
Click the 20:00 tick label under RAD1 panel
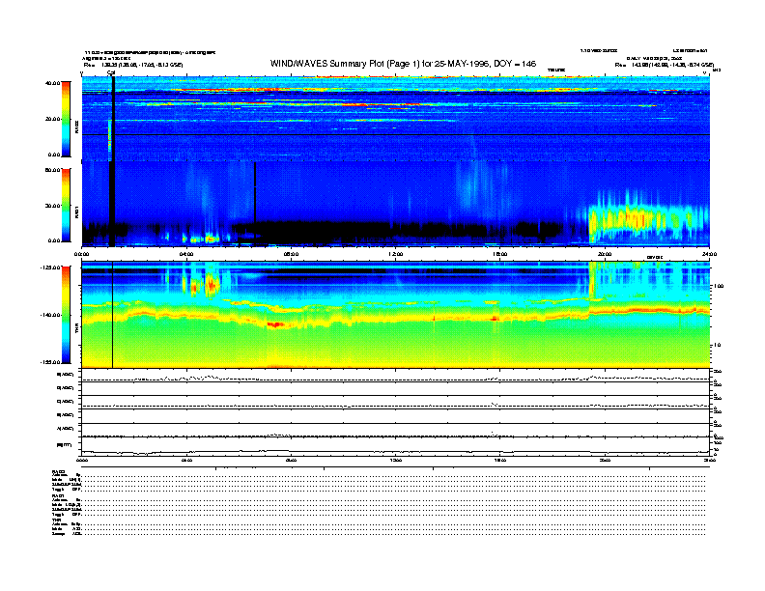click(x=605, y=254)
